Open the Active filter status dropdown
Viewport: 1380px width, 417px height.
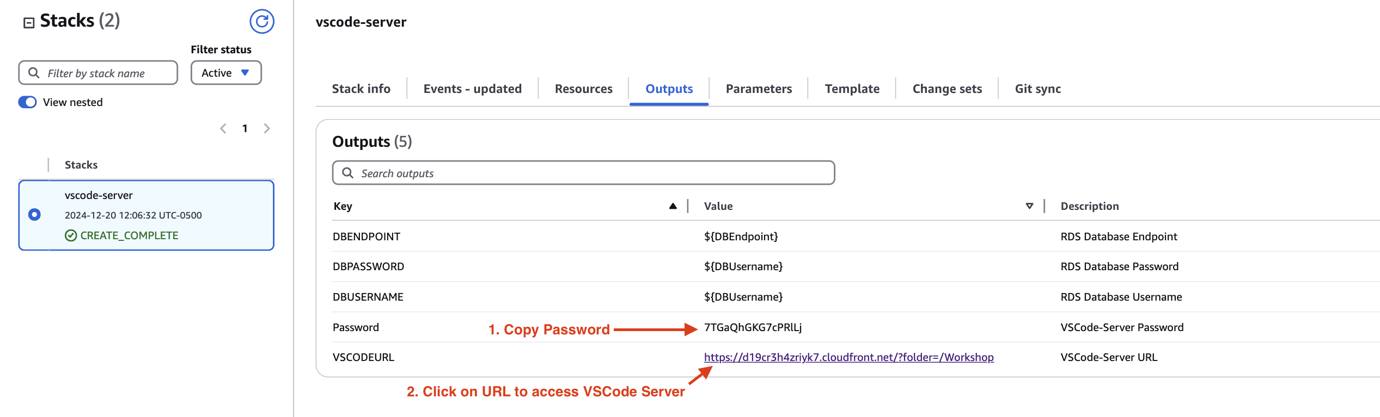pos(225,72)
